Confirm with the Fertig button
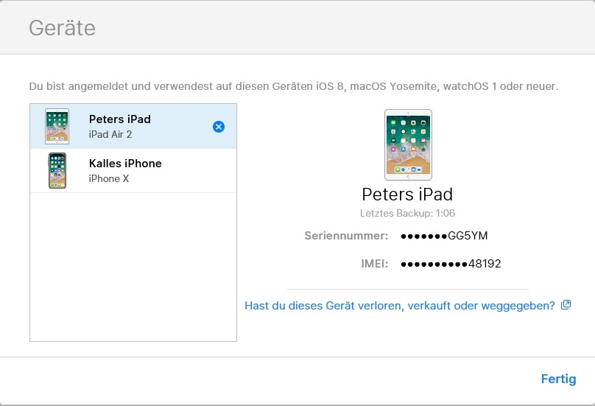The height and width of the screenshot is (406, 595). coord(558,379)
